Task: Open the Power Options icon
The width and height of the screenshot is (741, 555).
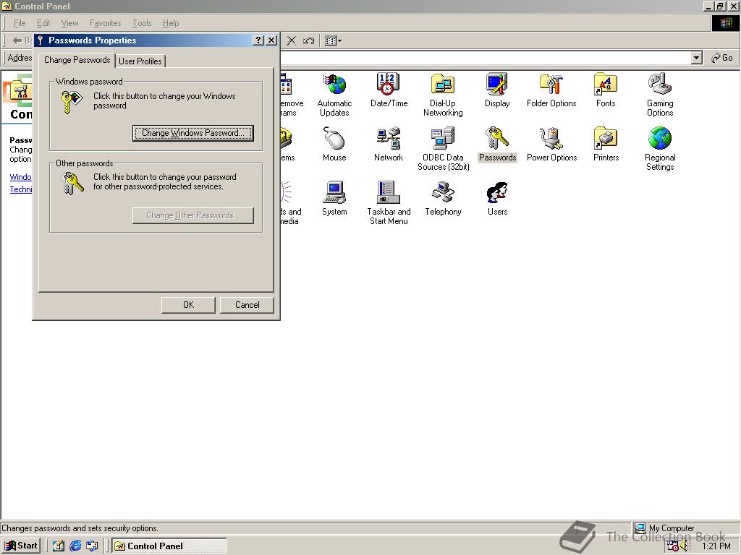Action: click(x=551, y=145)
